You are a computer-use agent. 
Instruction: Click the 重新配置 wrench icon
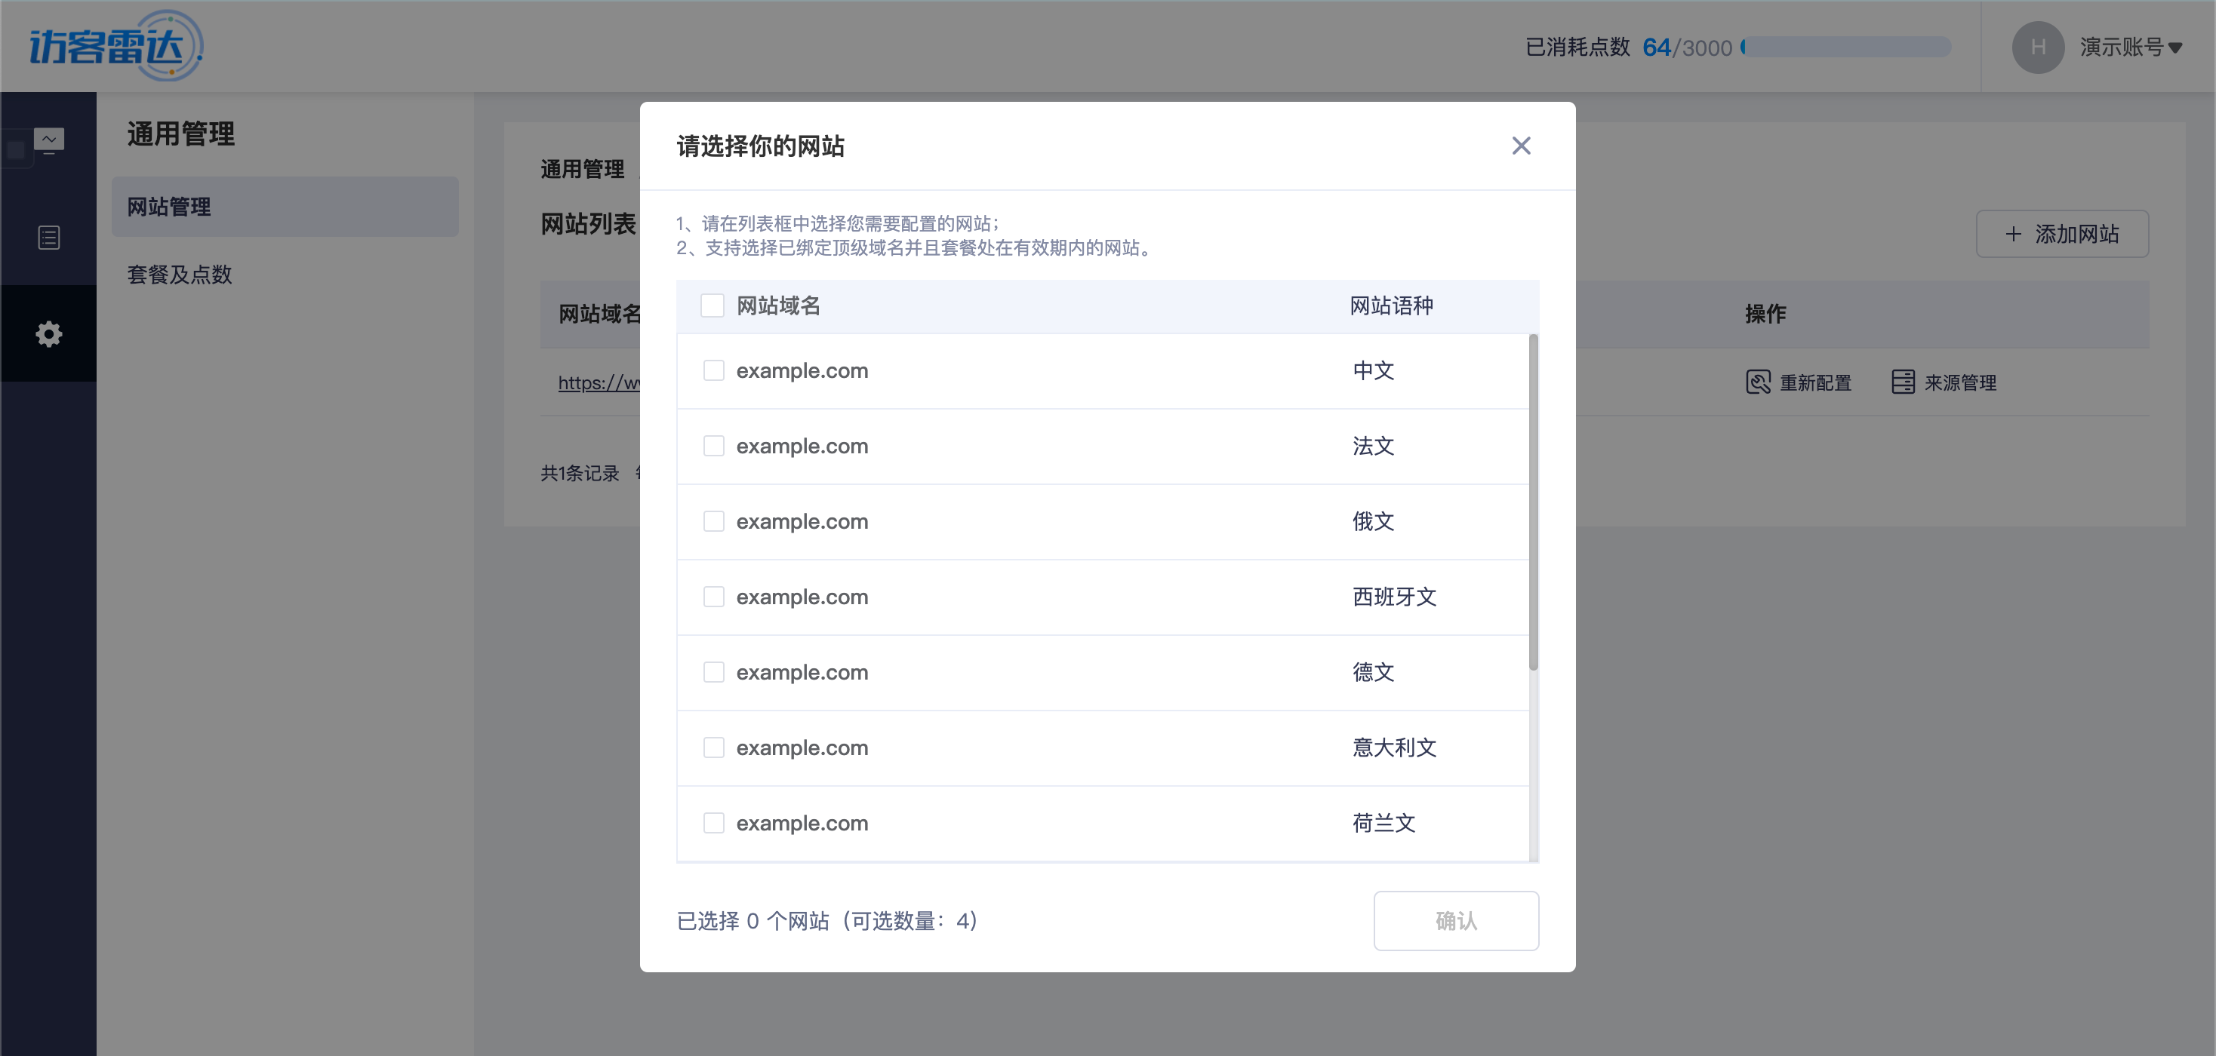[1759, 382]
